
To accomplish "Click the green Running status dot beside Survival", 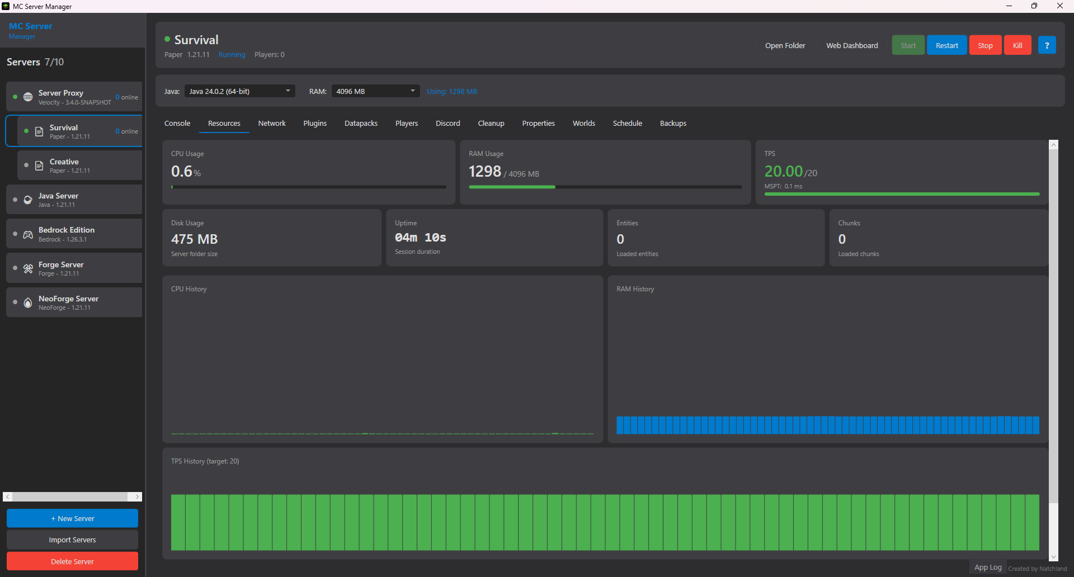I will click(166, 39).
